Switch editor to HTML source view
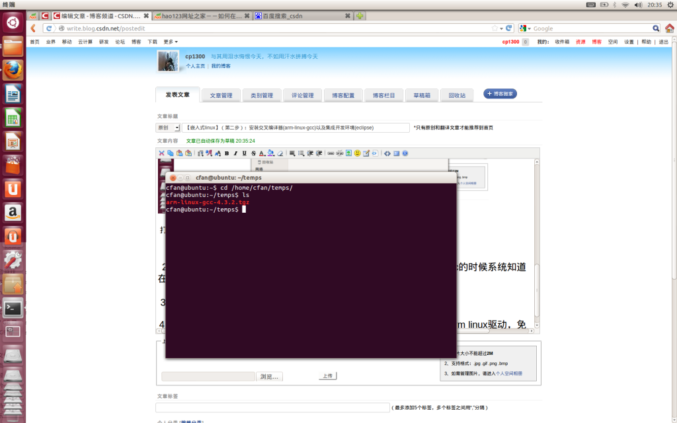The width and height of the screenshot is (677, 423). coord(387,153)
